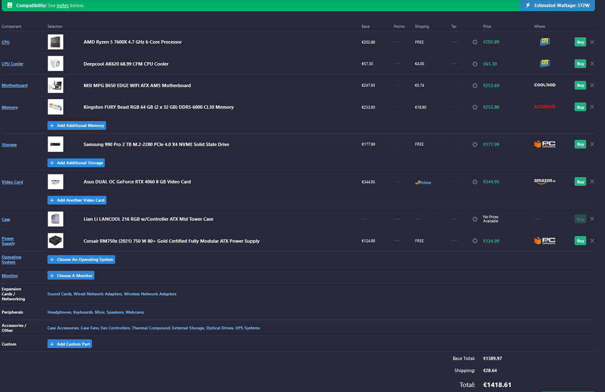Open the Asus RTX 4060 thumbnail
This screenshot has height=392, width=605.
click(x=55, y=182)
